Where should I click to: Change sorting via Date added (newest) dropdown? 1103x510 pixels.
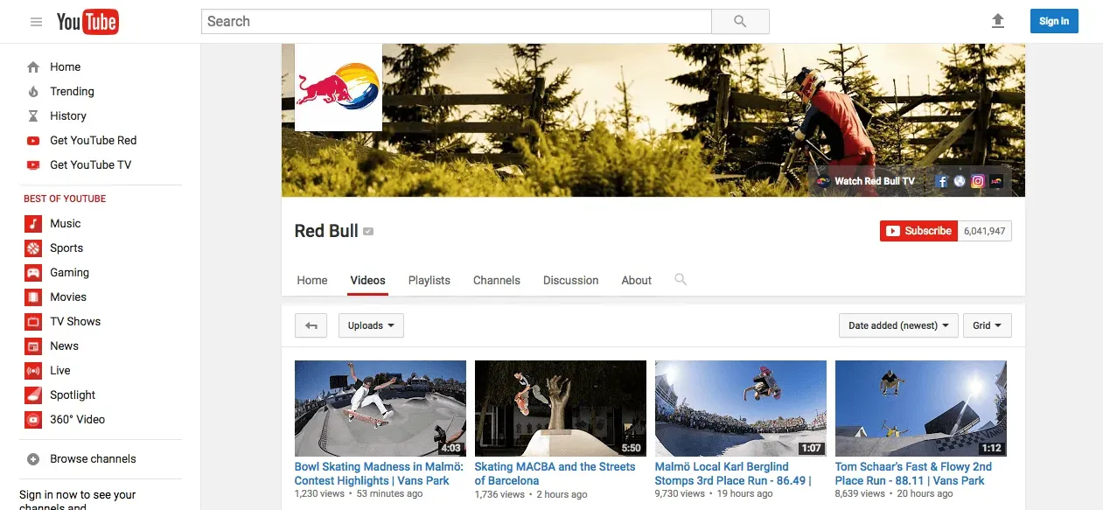coord(897,325)
